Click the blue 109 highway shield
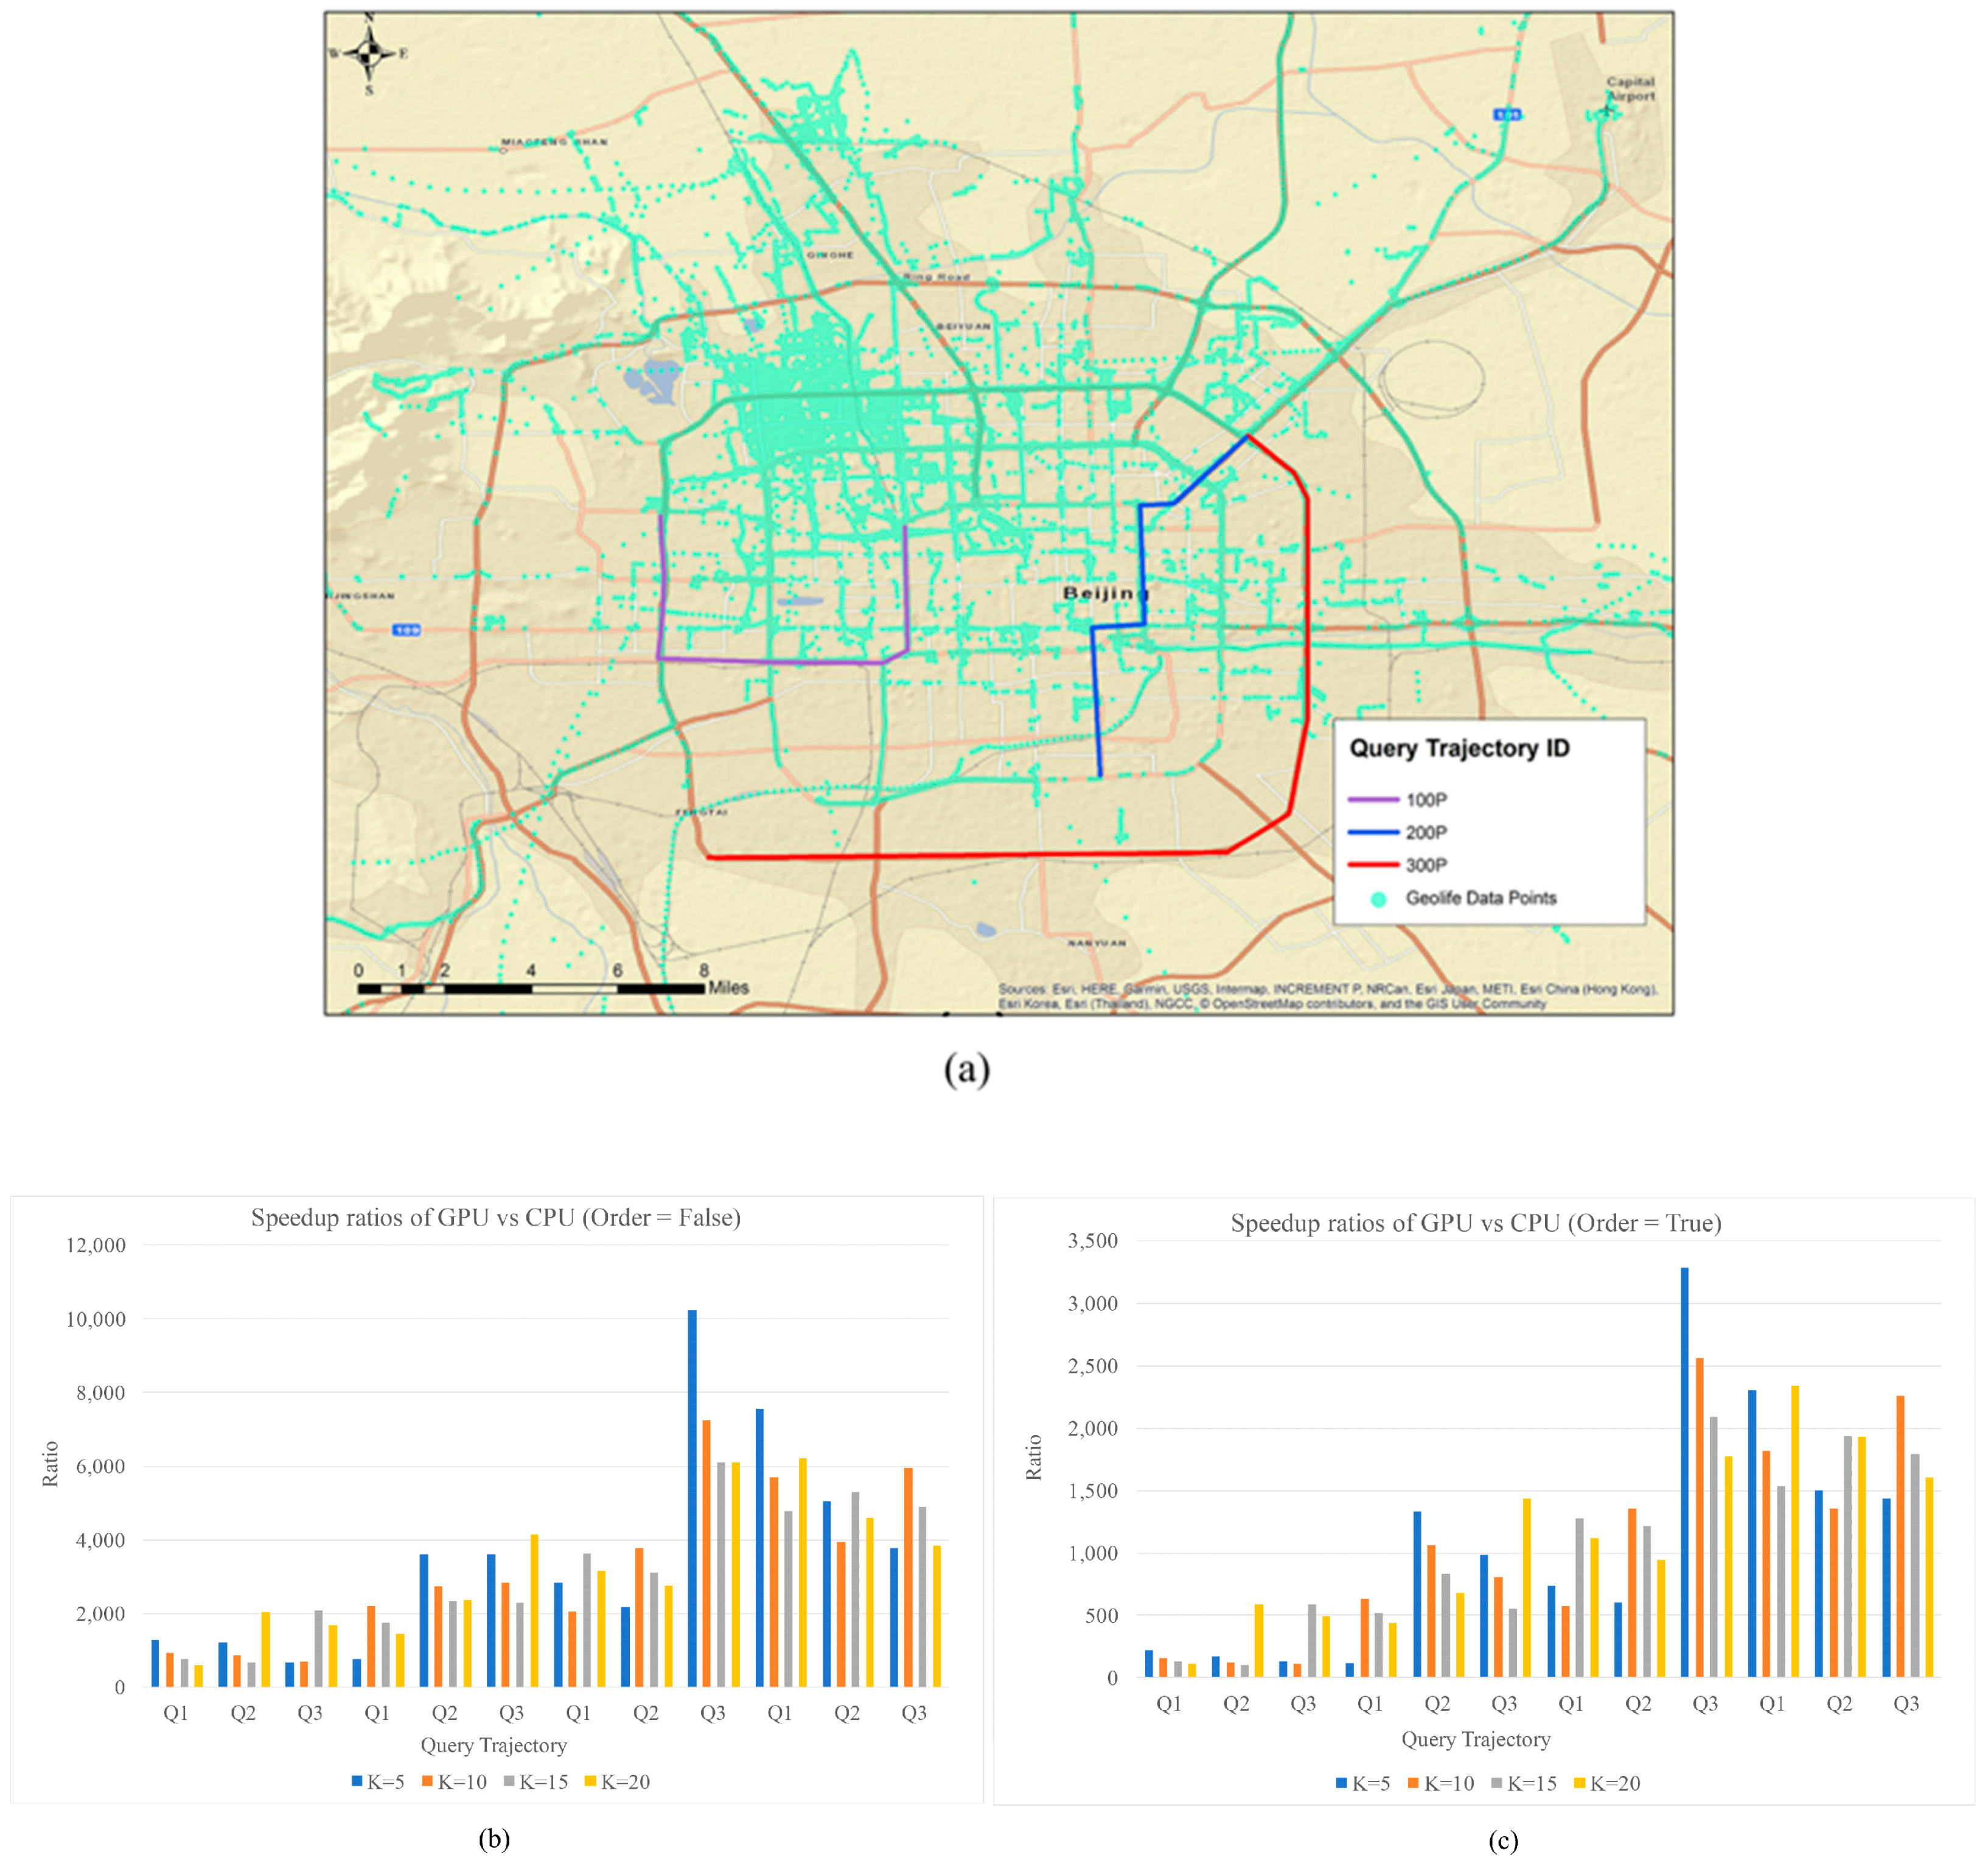1988x1863 pixels. click(406, 630)
